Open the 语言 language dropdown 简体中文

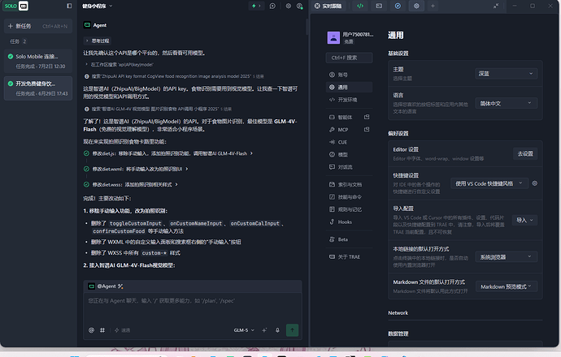pyautogui.click(x=507, y=103)
